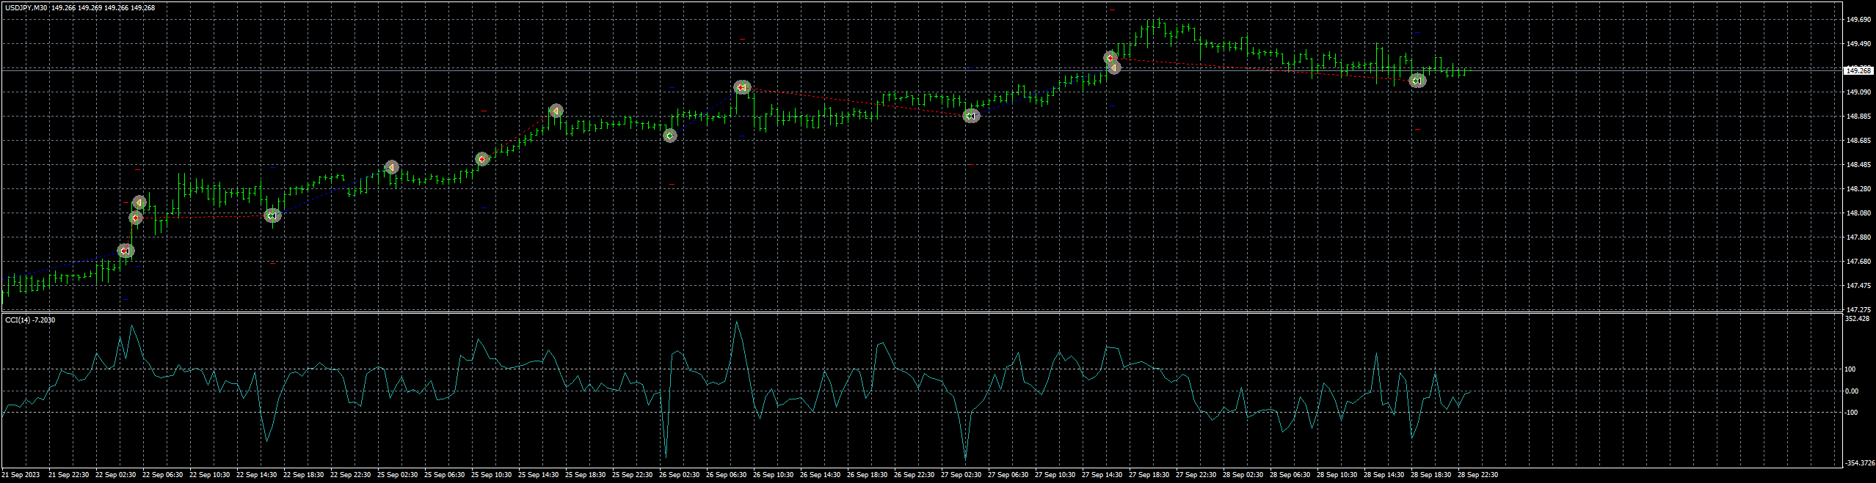The height and width of the screenshot is (483, 1876).
Task: Click the 148.885 price scale label
Action: click(1858, 117)
